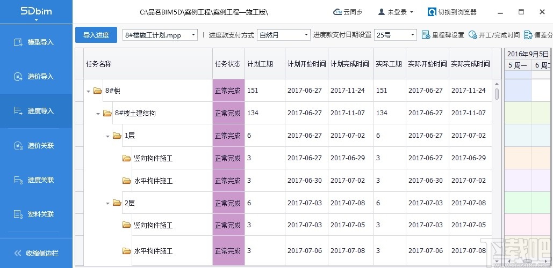
Task: Select the 进度导入 sidebar tab
Action: coord(37,111)
